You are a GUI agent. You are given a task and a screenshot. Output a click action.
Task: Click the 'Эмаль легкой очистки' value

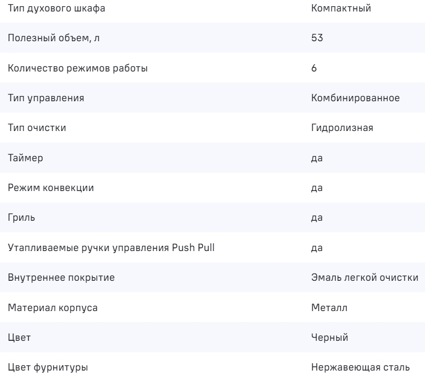click(x=364, y=278)
